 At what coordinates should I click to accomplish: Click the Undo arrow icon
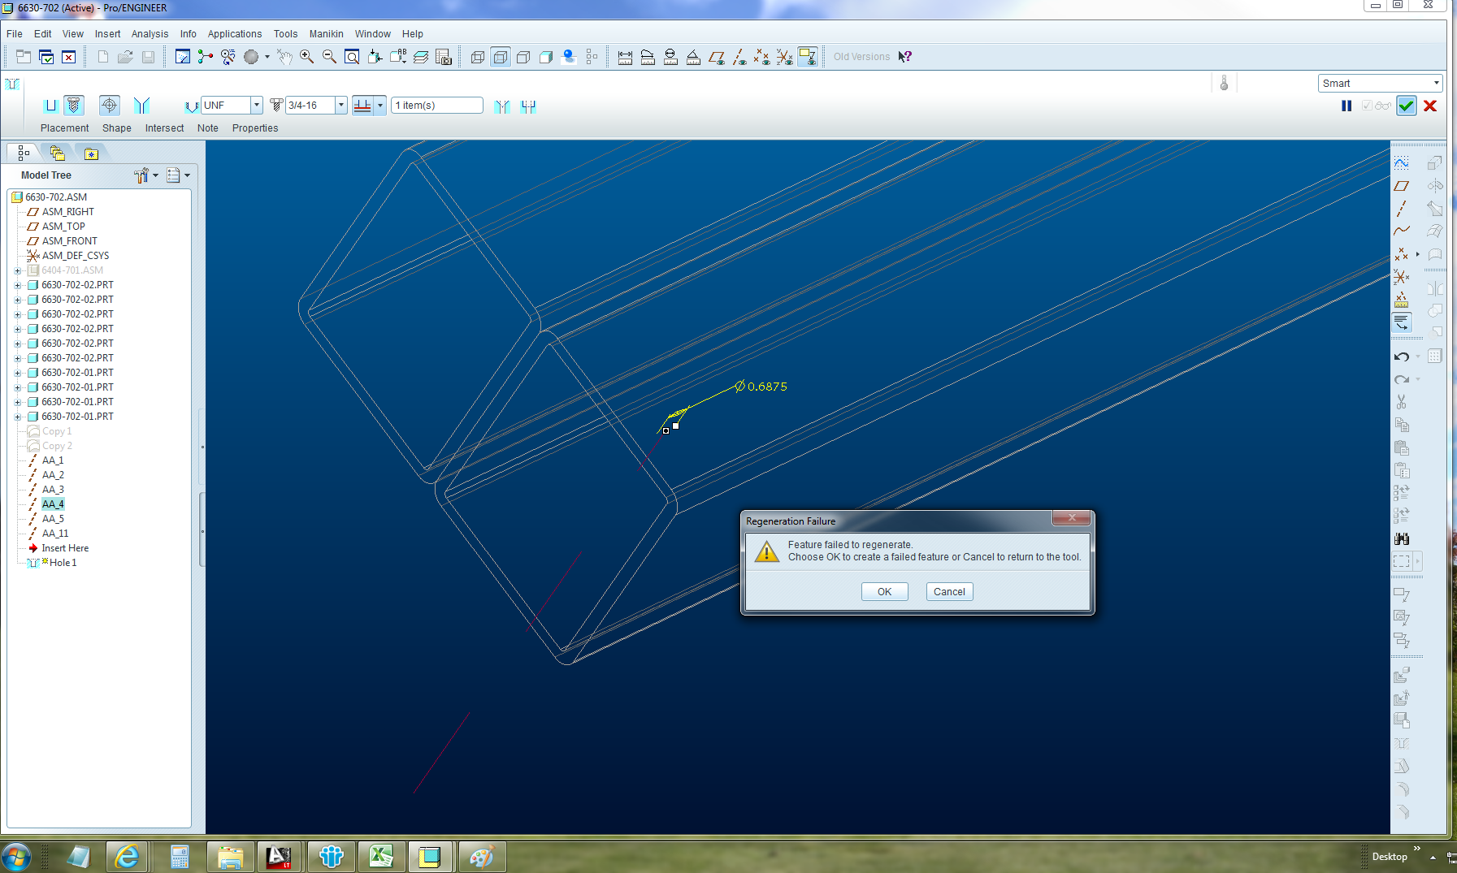[x=1402, y=357]
